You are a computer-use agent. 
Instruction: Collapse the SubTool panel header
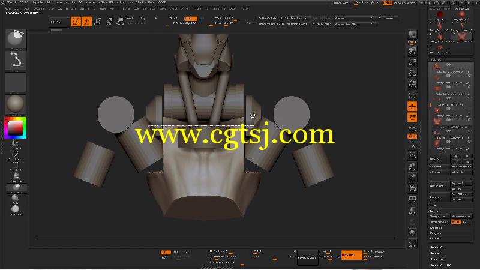pyautogui.click(x=437, y=59)
